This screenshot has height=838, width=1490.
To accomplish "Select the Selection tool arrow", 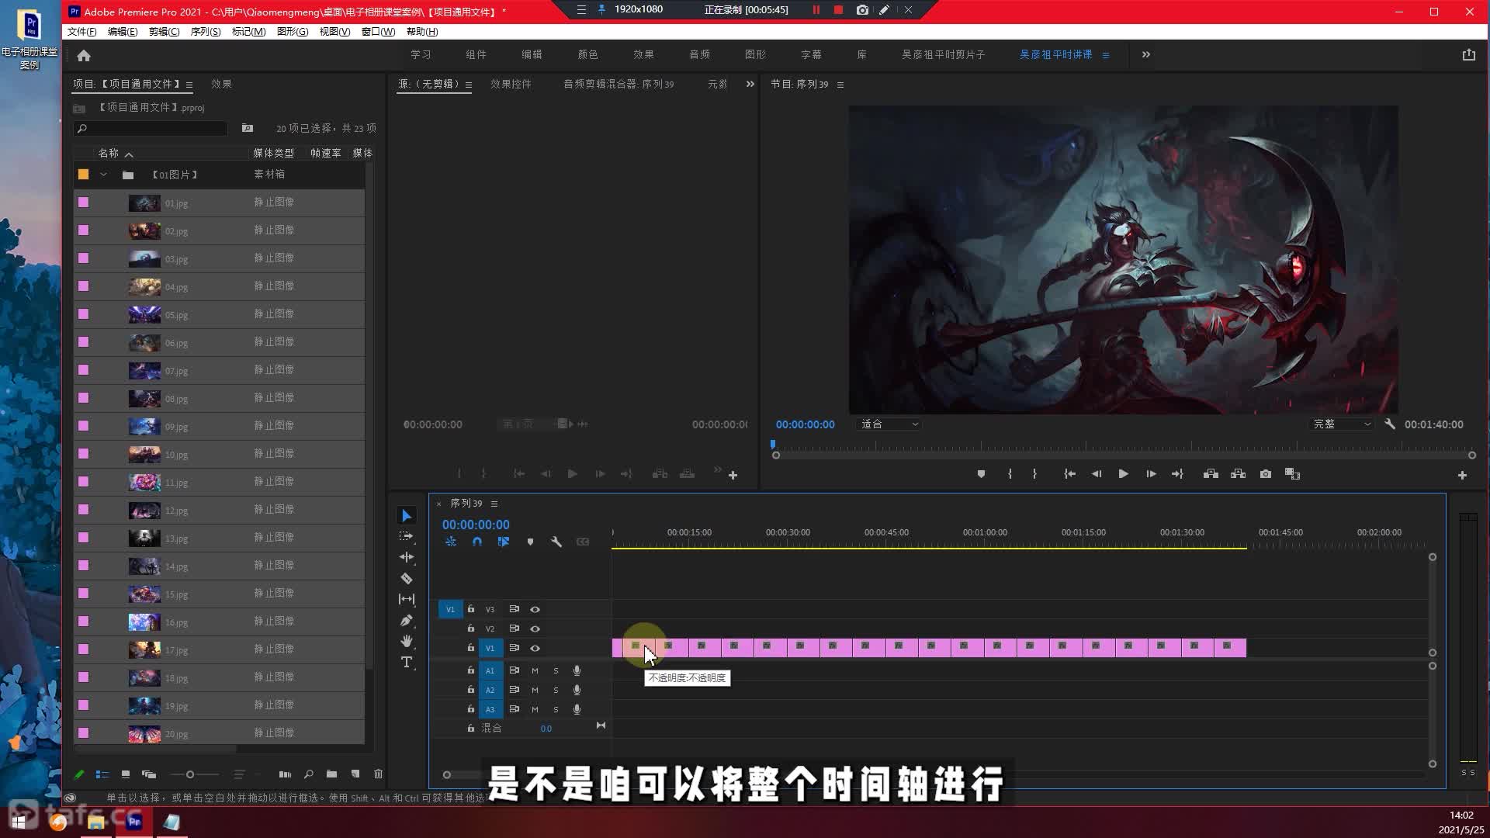I will (x=407, y=516).
